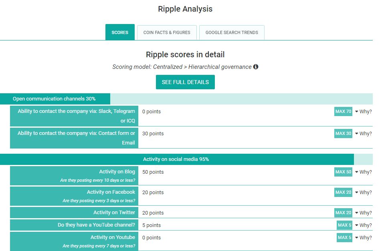The height and width of the screenshot is (251, 380).
Task: Click MAX 20 badge in Twitter row
Action: tap(343, 213)
